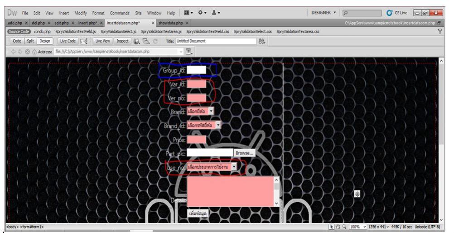Click the Detail textarea
454x233 pixels.
(233, 191)
